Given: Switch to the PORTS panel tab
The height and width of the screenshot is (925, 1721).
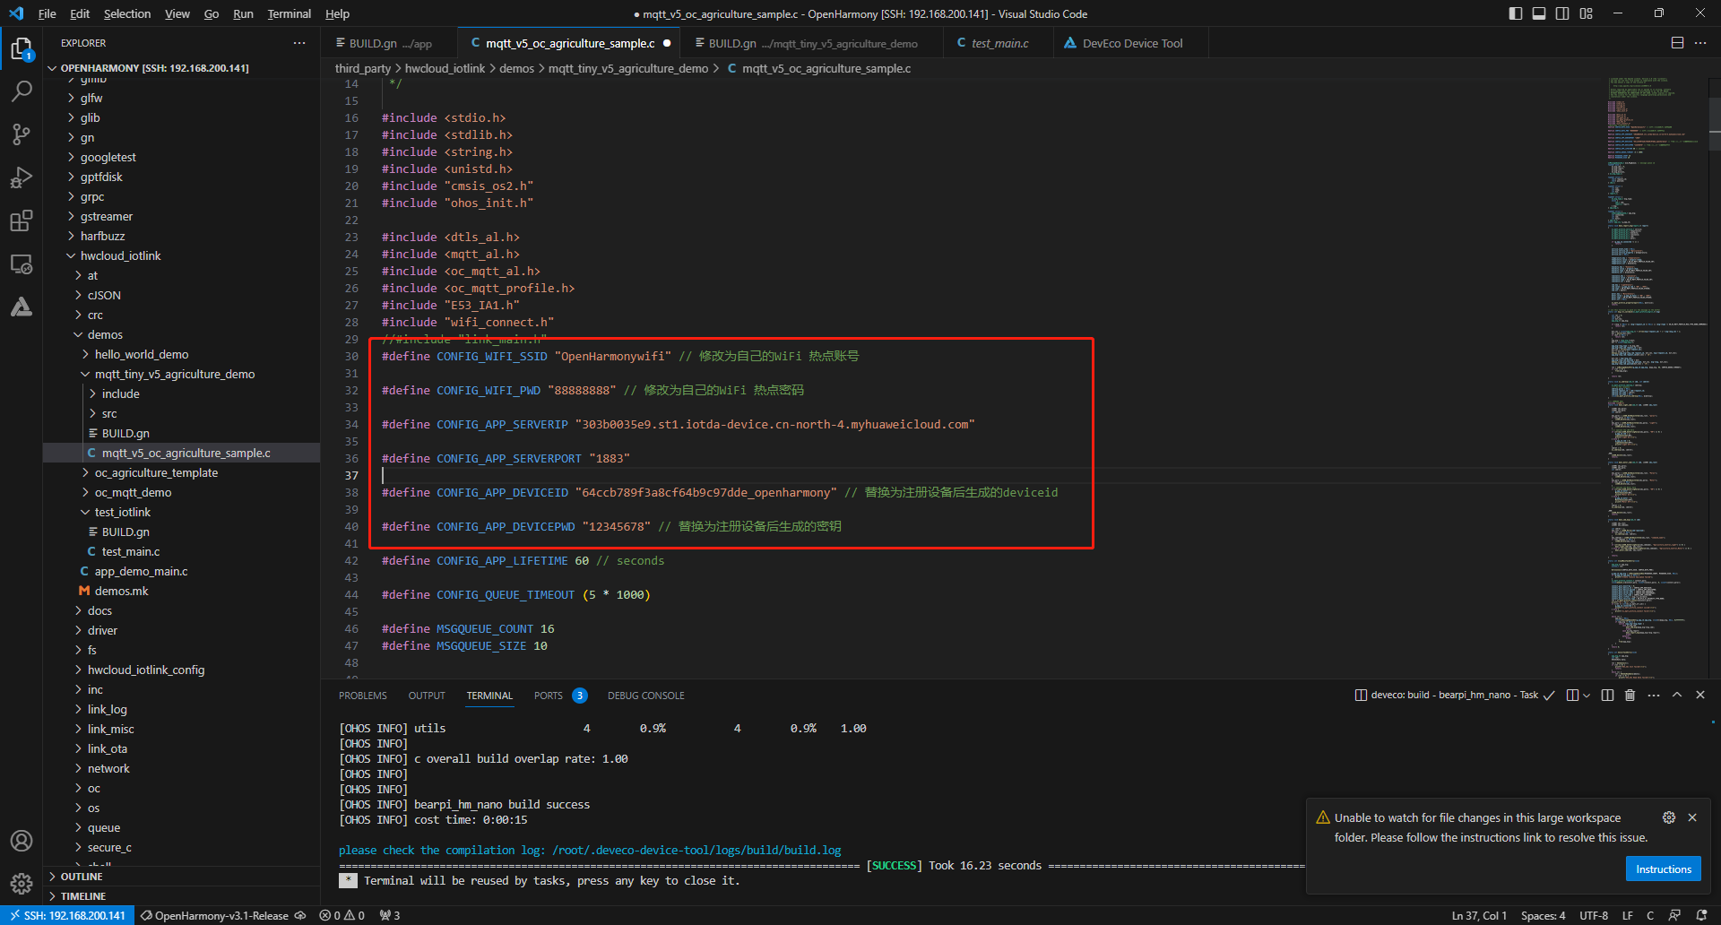Looking at the screenshot, I should pos(549,696).
